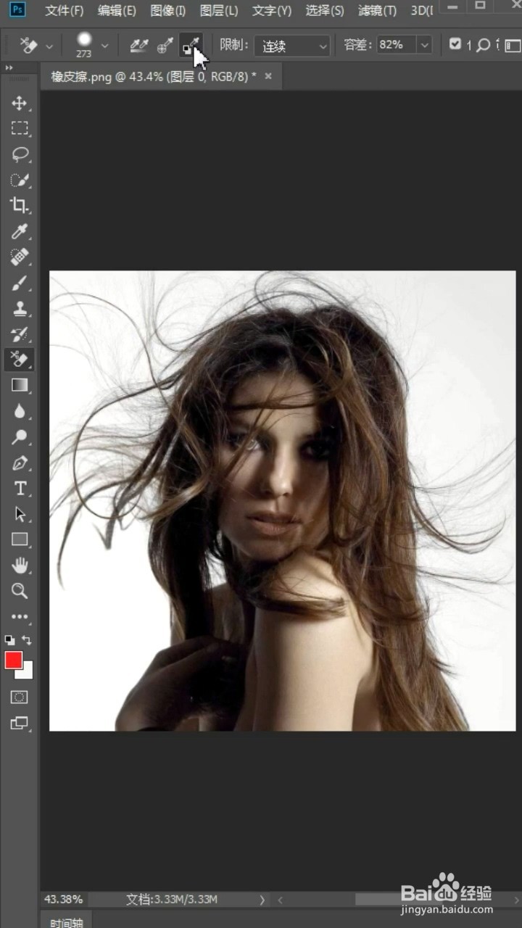Choose Sampling Continuous option

tap(138, 46)
